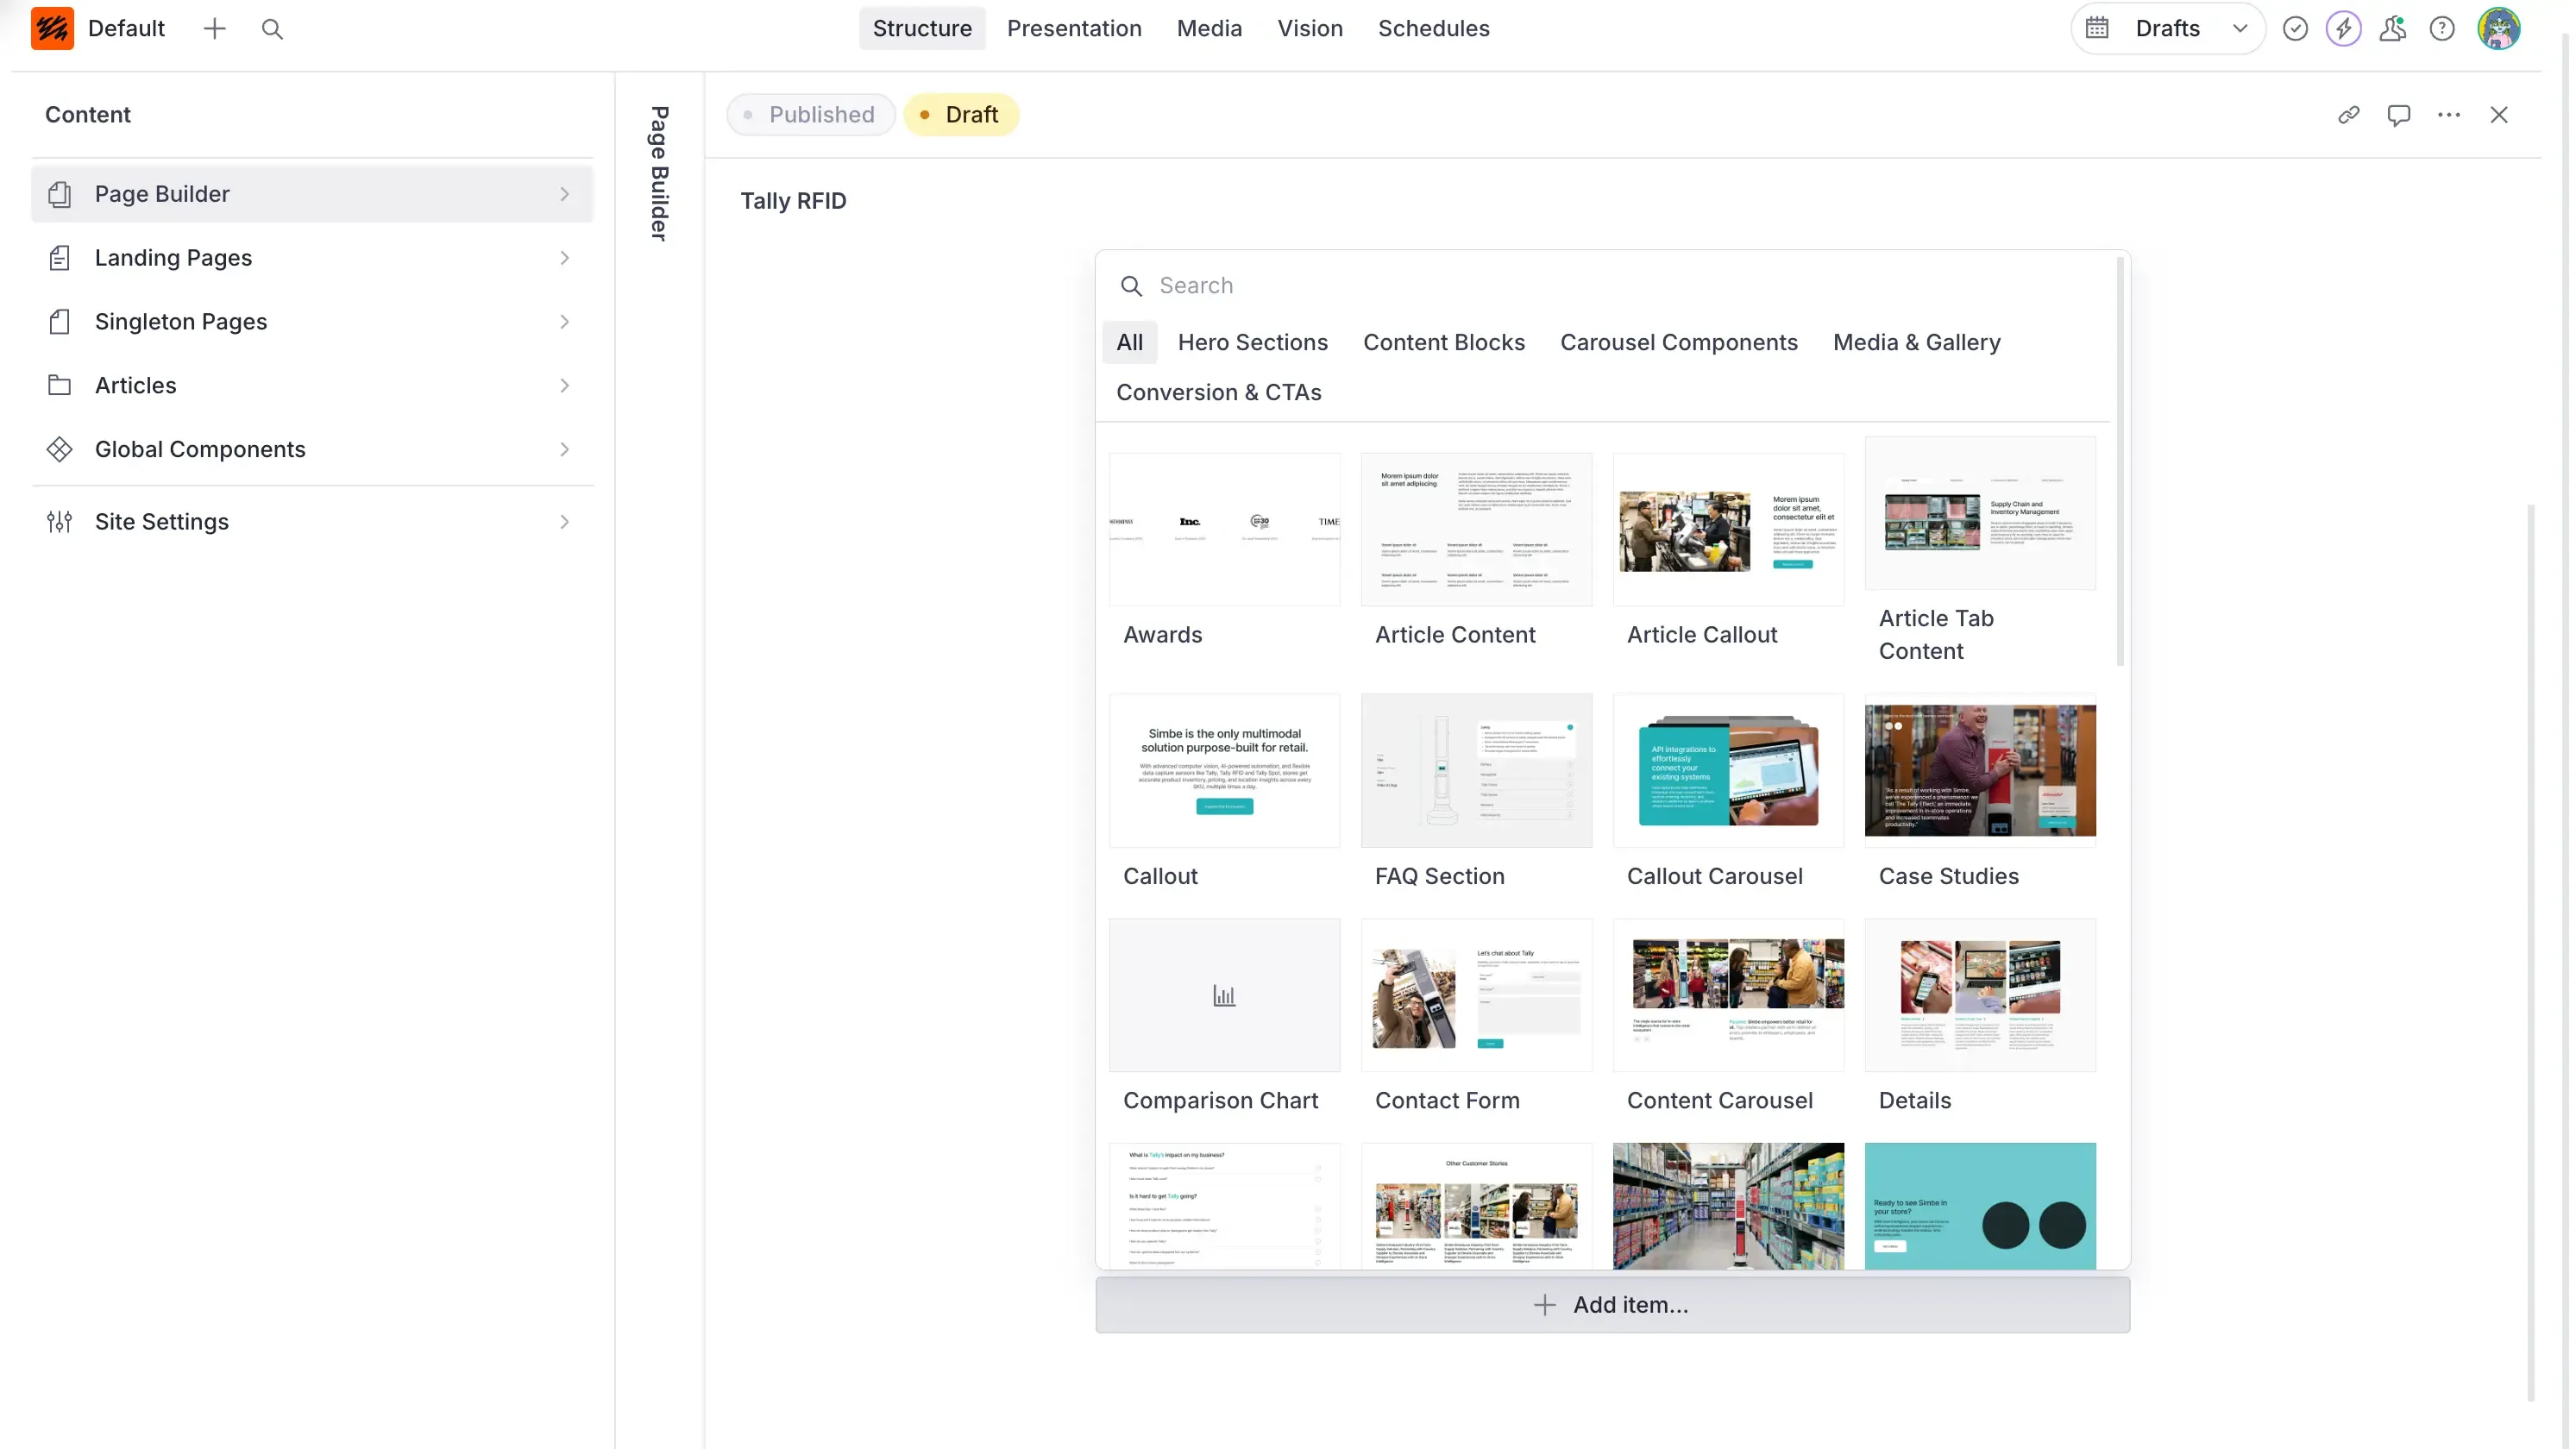Image resolution: width=2576 pixels, height=1449 pixels.
Task: Open the comments speech bubble icon
Action: (2398, 115)
